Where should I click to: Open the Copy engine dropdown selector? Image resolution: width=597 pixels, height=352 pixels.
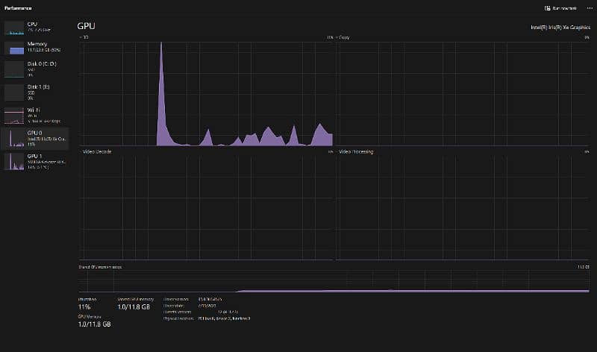point(343,37)
